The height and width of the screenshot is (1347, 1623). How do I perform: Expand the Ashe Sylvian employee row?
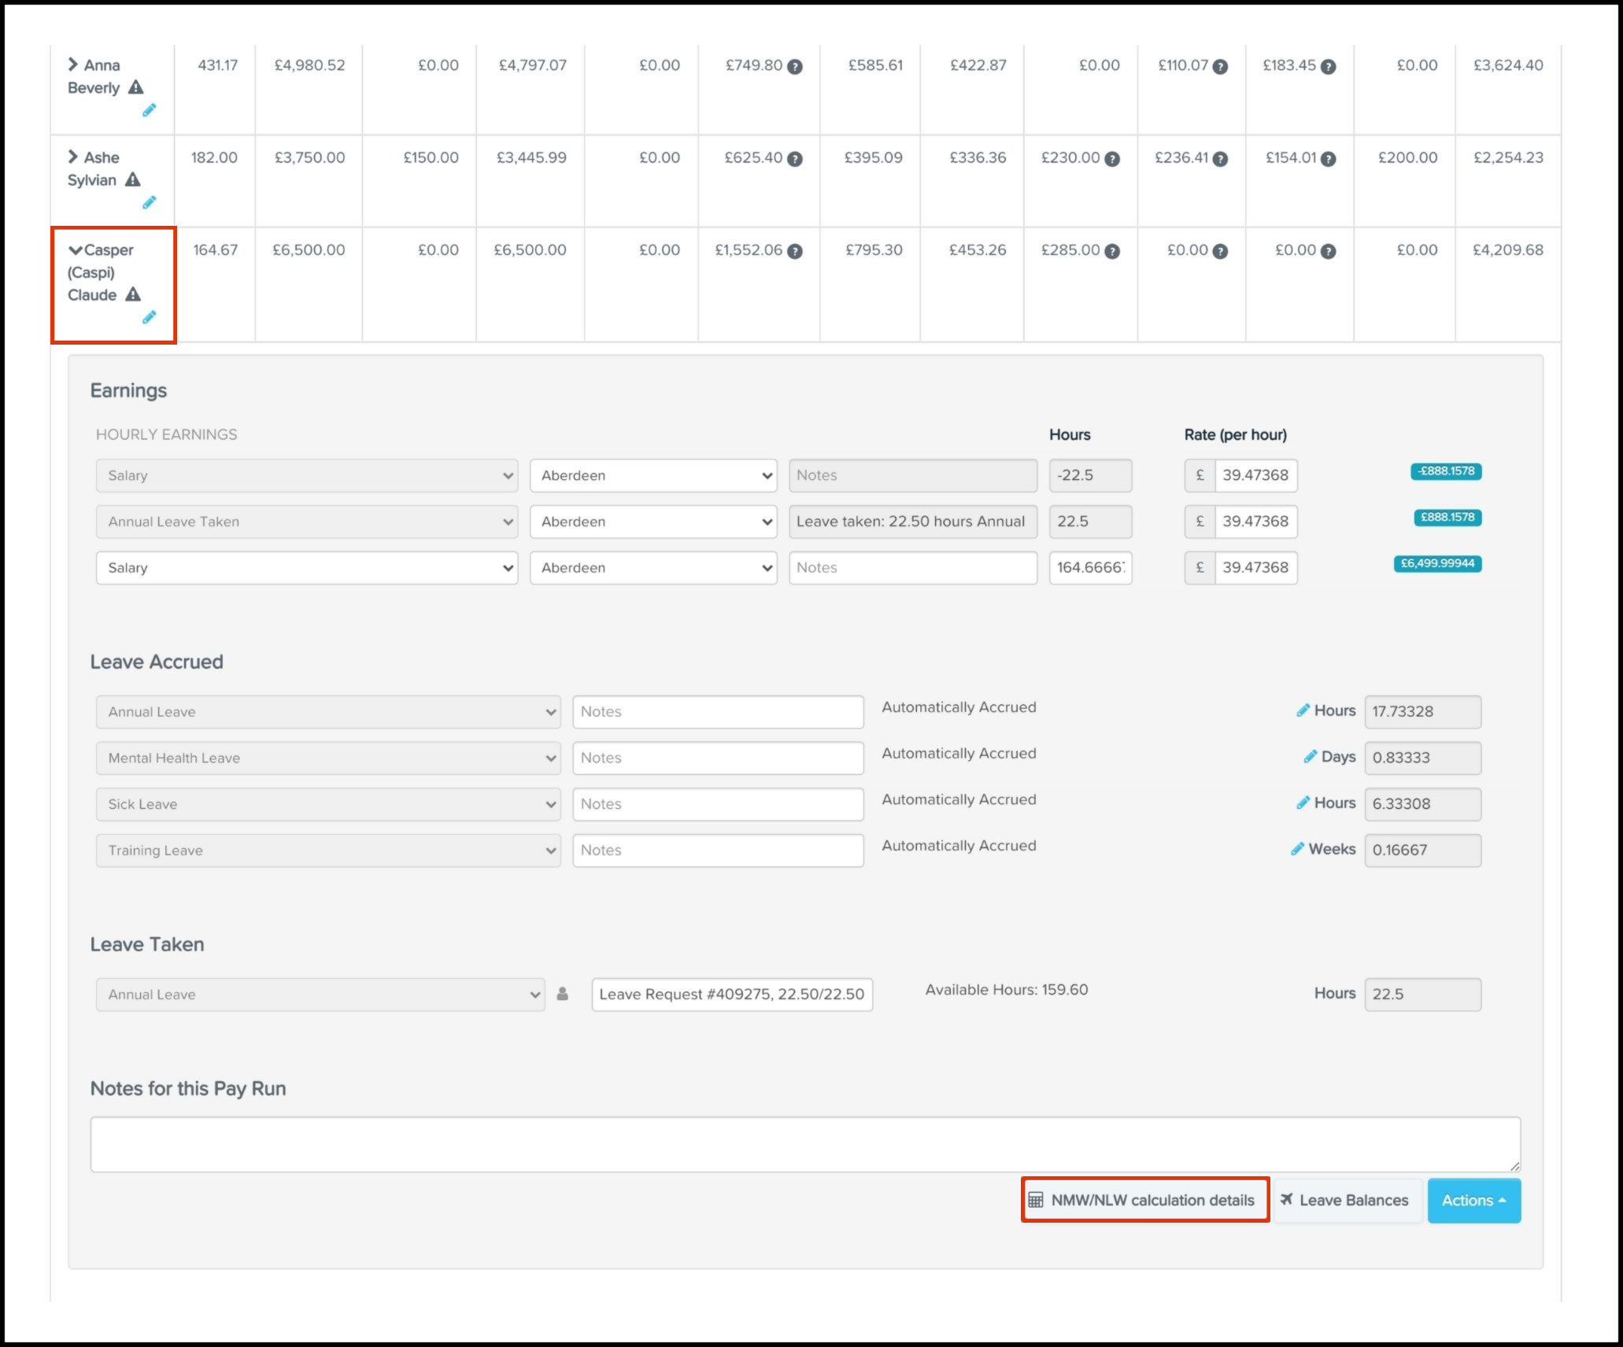(x=73, y=157)
